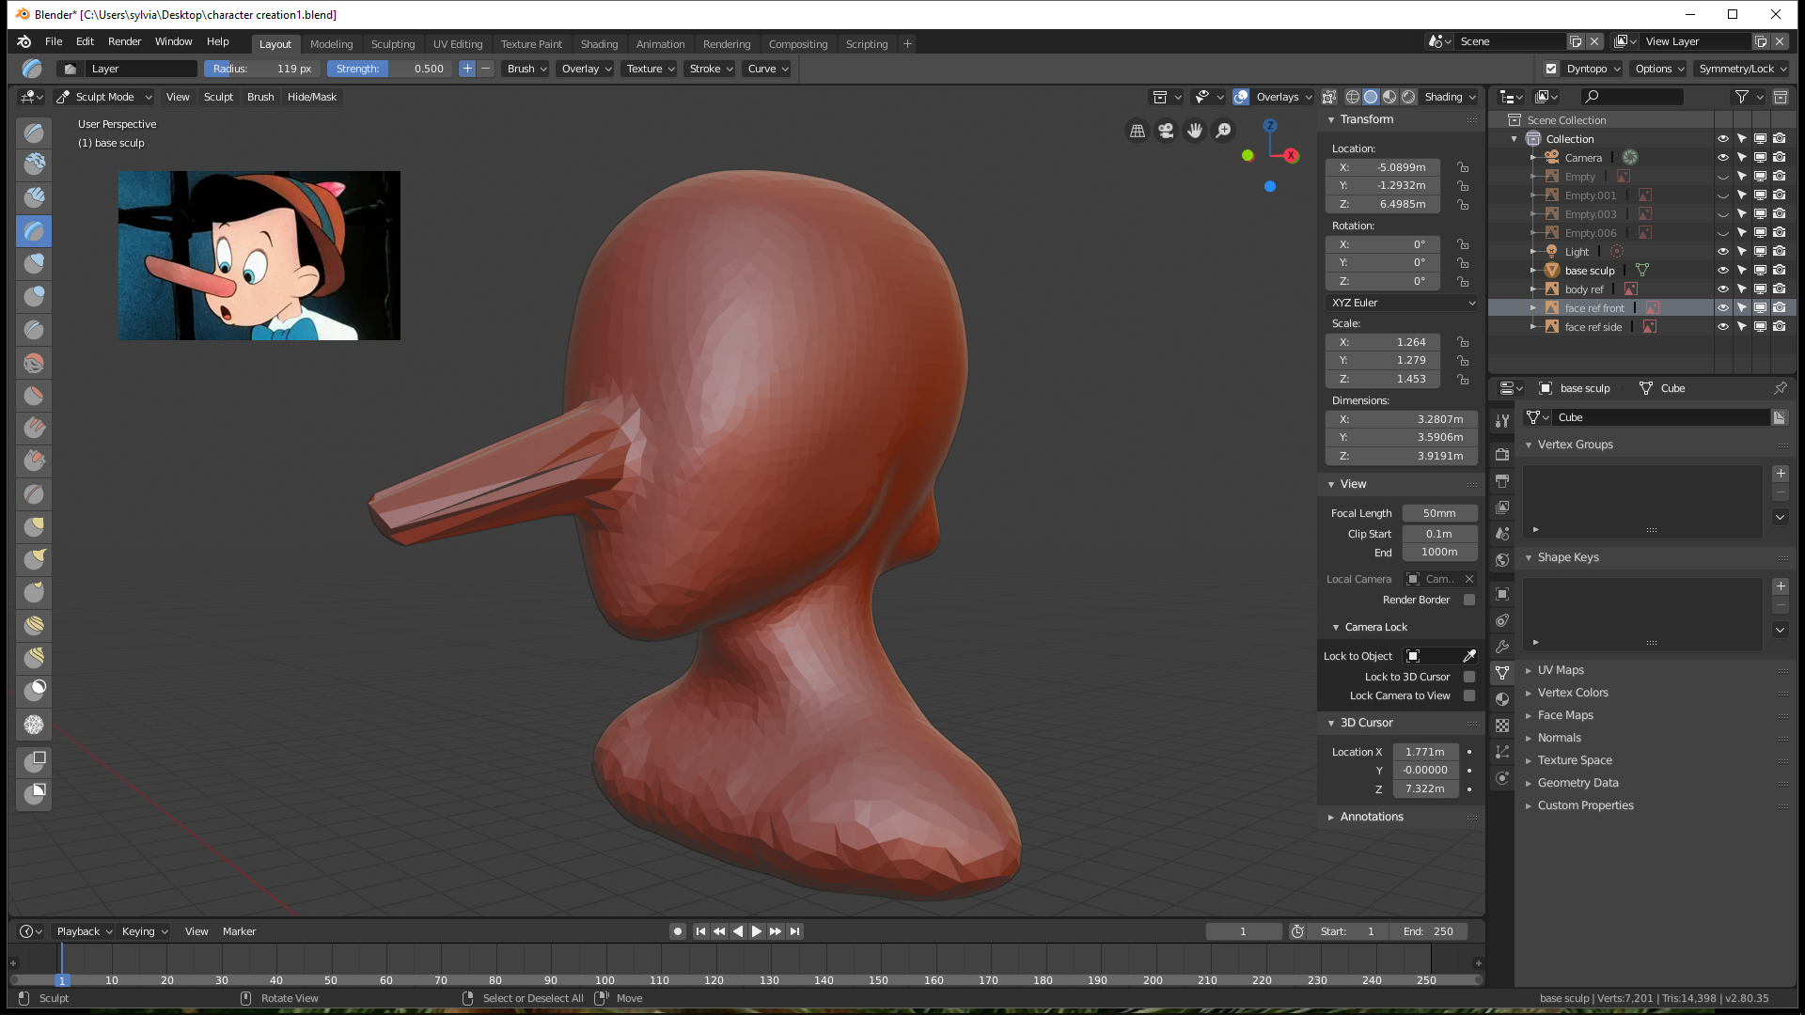Switch to wireframe viewport shading
This screenshot has height=1015, width=1805.
click(1352, 97)
